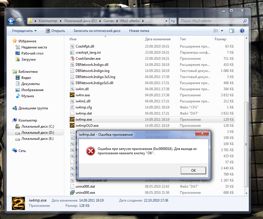Viewport: 263px width, 219px height.
Task: Open Недавние места in sidebar
Action: point(34,47)
